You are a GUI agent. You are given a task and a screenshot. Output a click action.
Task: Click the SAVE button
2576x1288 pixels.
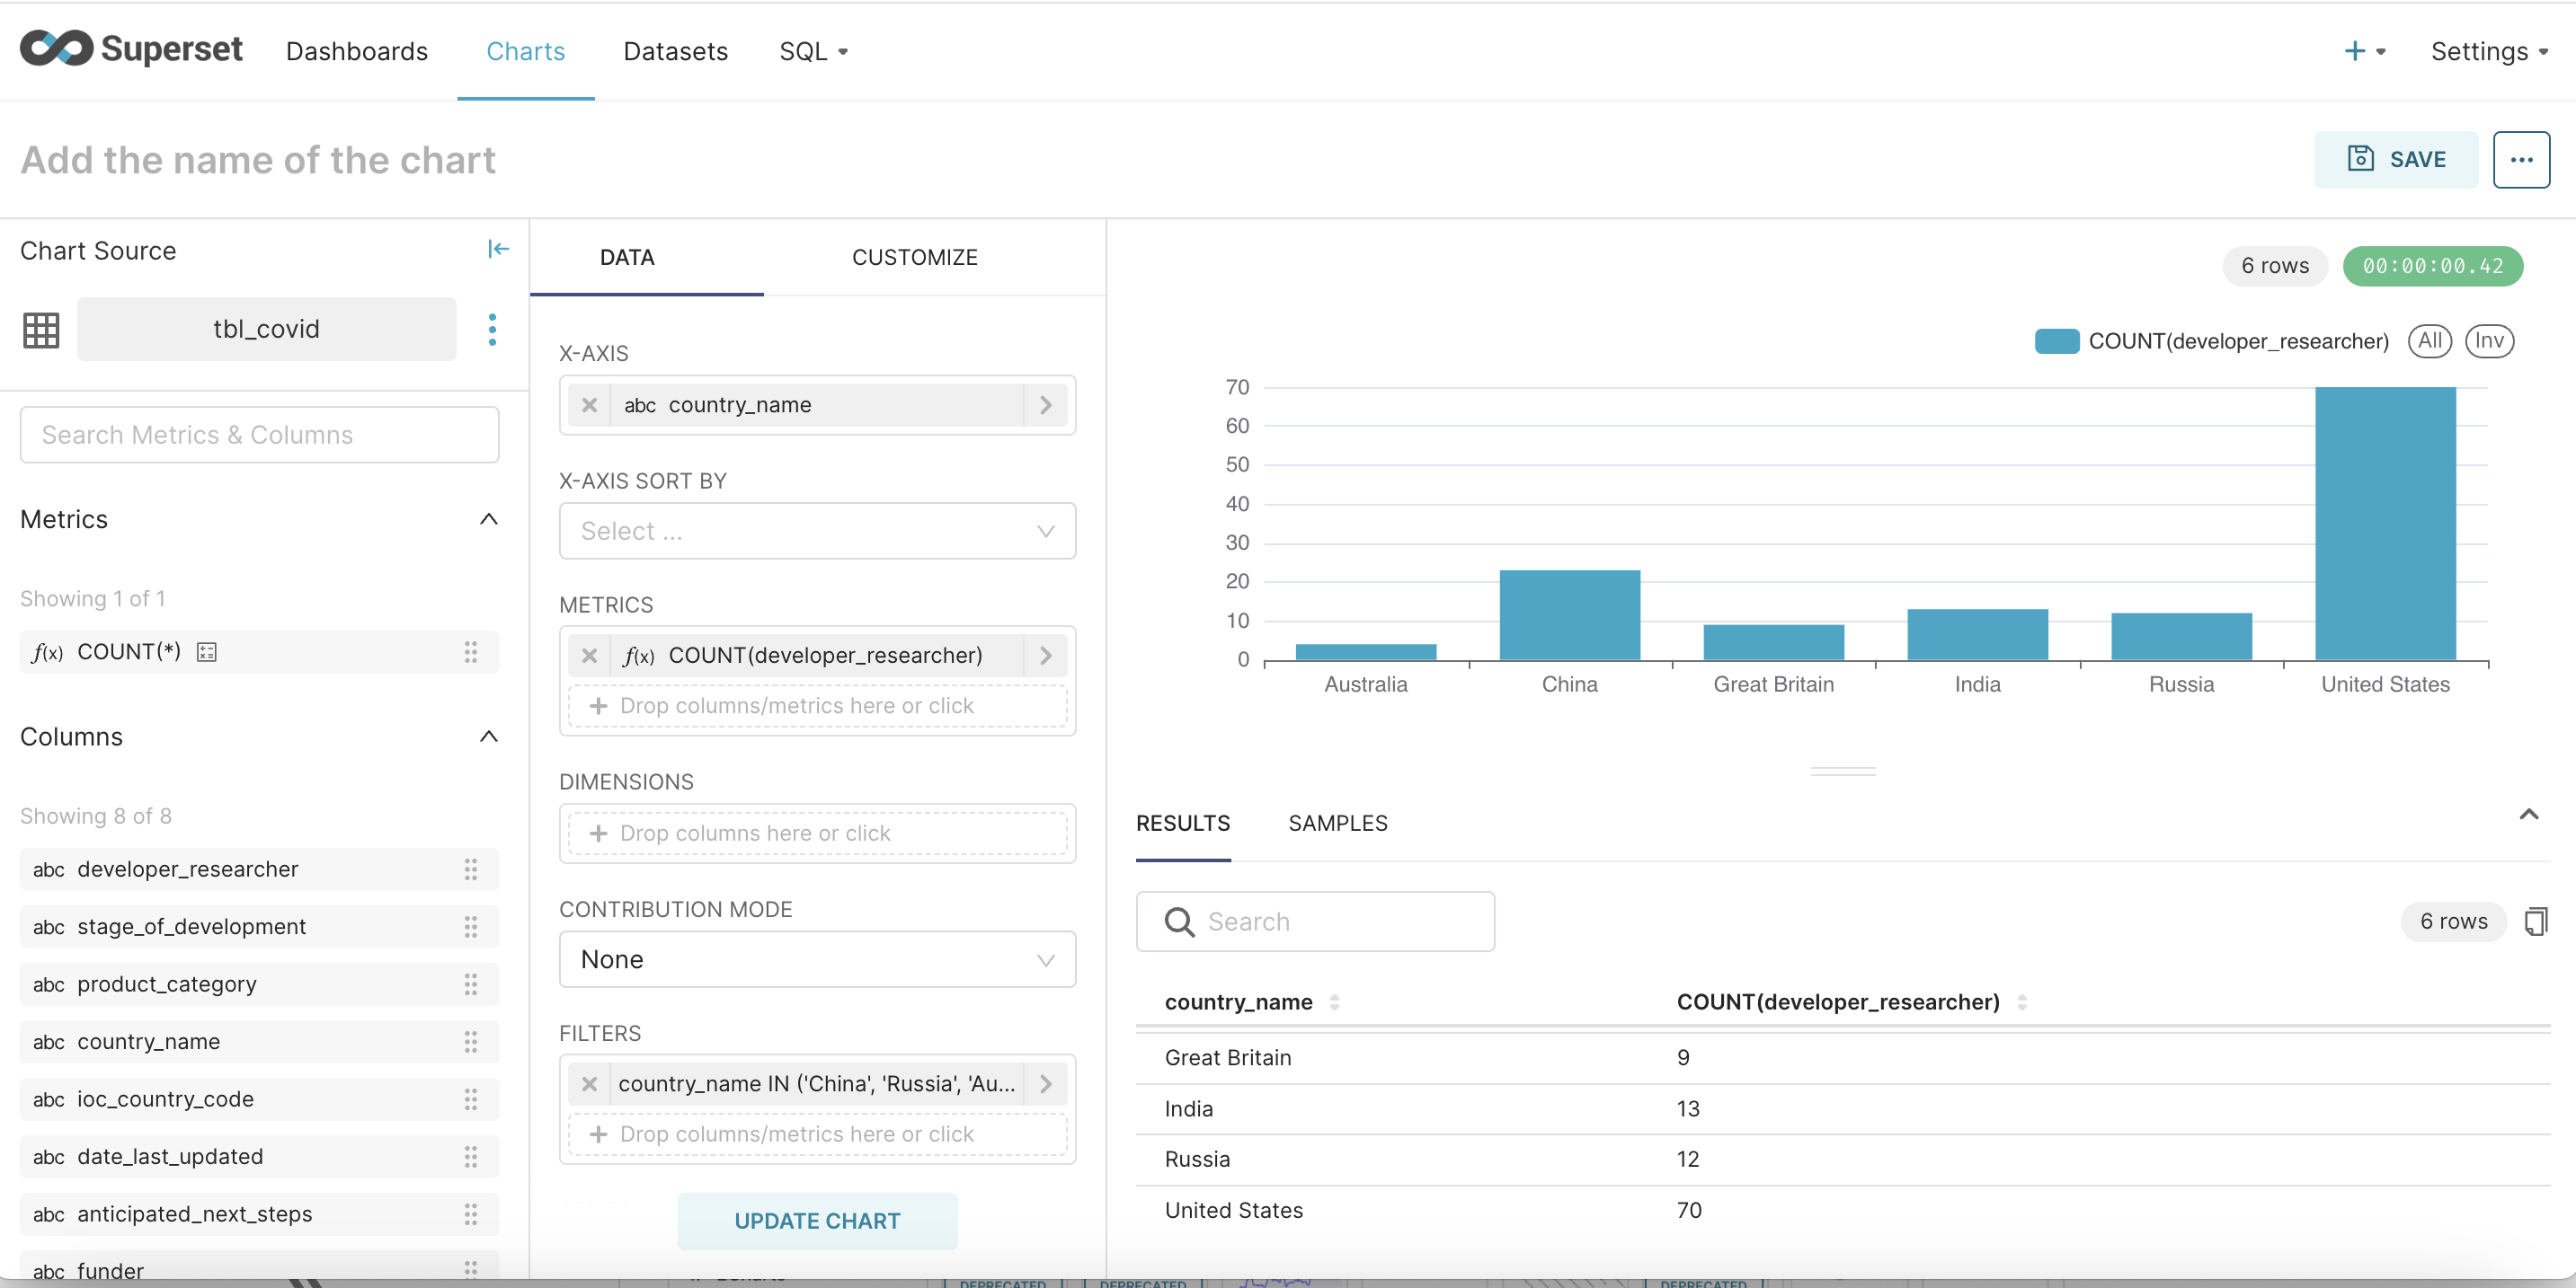click(2396, 160)
